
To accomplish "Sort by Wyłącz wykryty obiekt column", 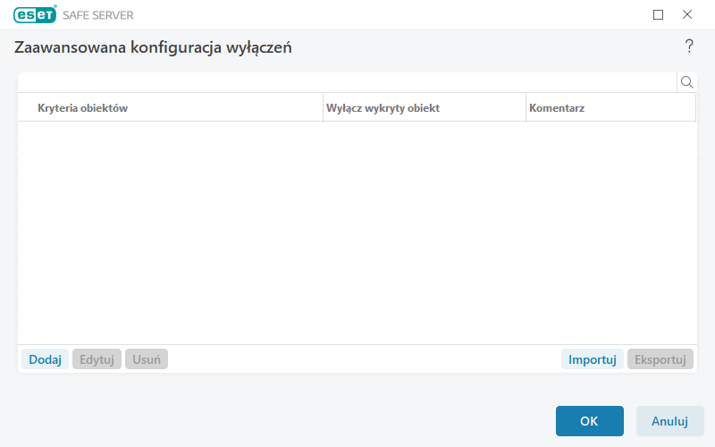I will coord(424,108).
